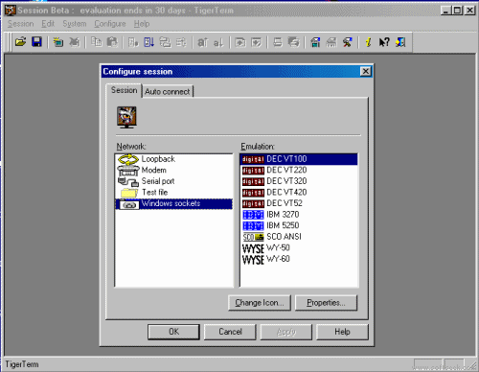Viewport: 479px width, 372px height.
Task: Click the copy pages toolbar icon
Action: [96, 42]
